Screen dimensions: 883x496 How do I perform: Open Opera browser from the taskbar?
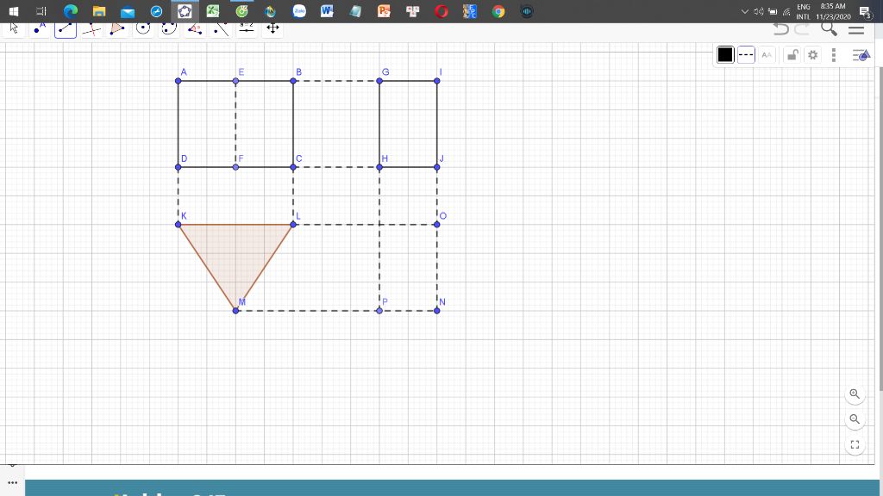pyautogui.click(x=441, y=11)
